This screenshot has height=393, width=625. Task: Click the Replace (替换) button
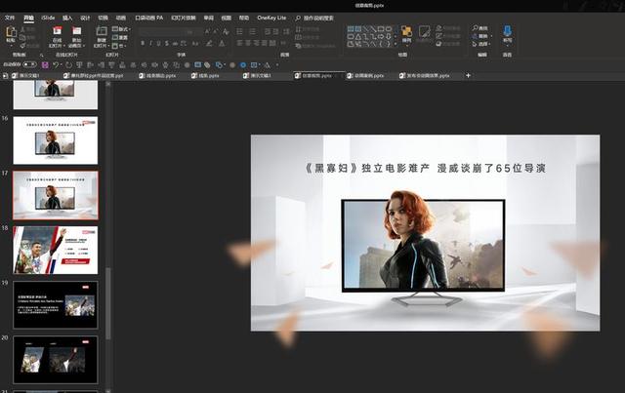[483, 36]
